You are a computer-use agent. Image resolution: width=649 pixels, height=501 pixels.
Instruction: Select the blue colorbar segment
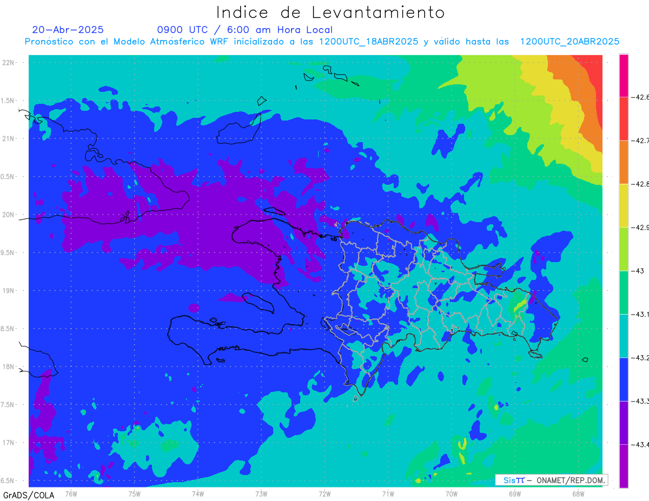(x=624, y=379)
